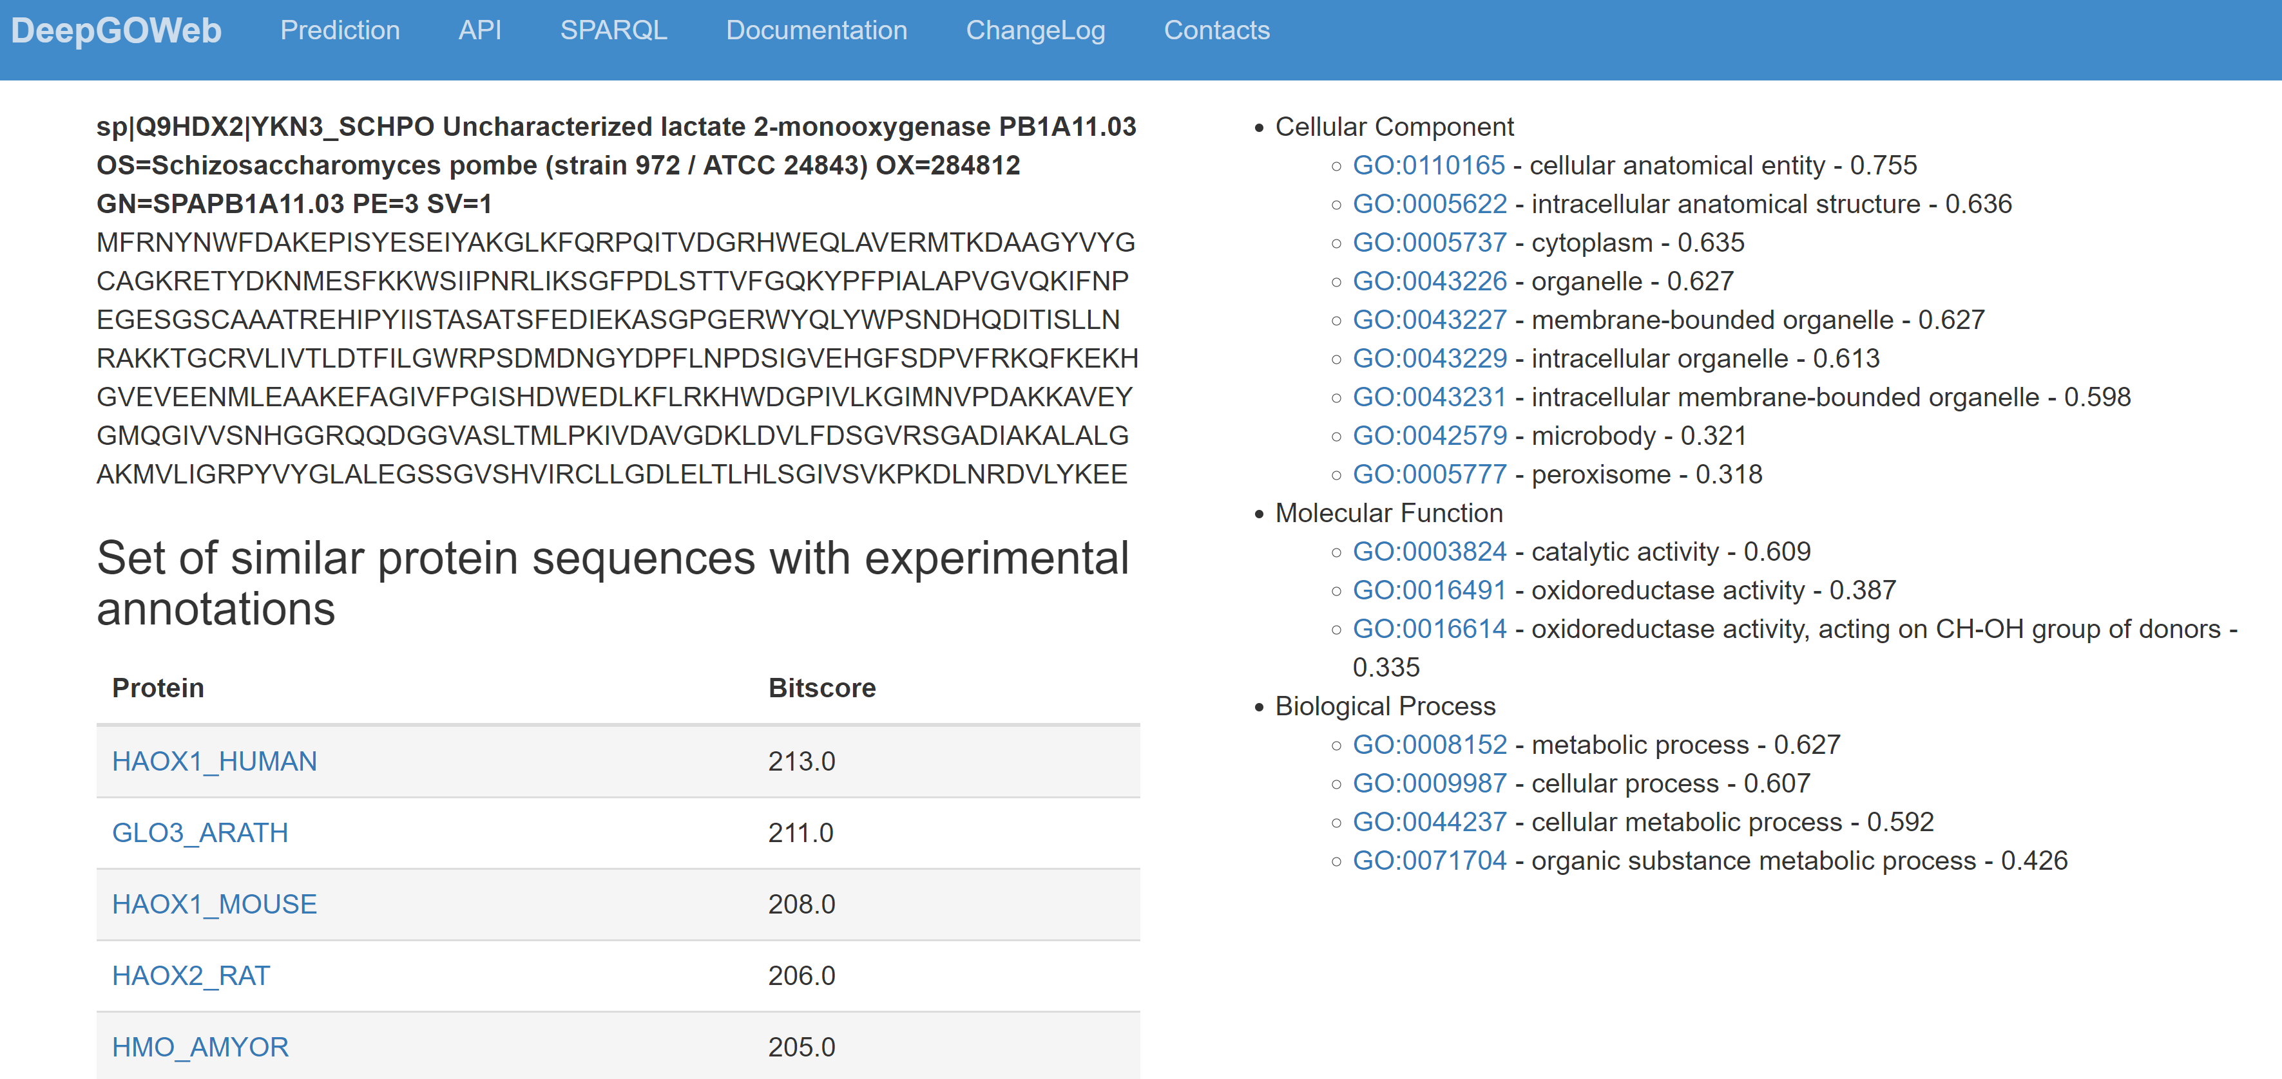This screenshot has height=1079, width=2282.
Task: Open GO:0003824 catalytic activity
Action: [1428, 550]
